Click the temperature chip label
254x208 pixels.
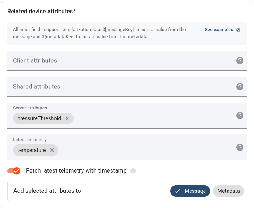[32, 150]
